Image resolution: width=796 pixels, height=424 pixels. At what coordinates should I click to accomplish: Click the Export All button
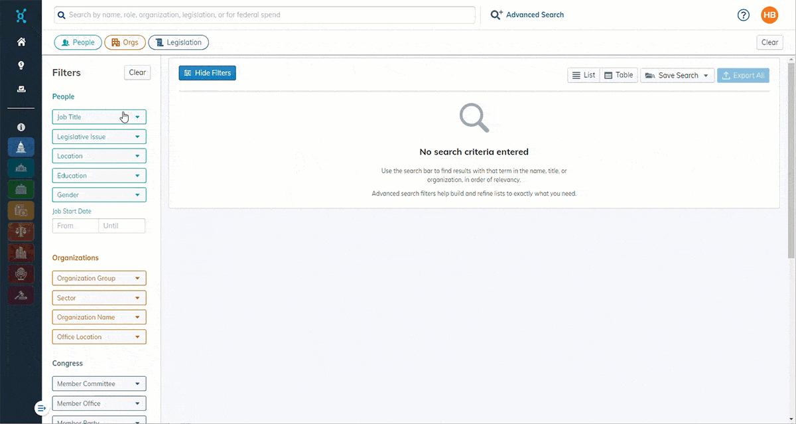pos(743,76)
